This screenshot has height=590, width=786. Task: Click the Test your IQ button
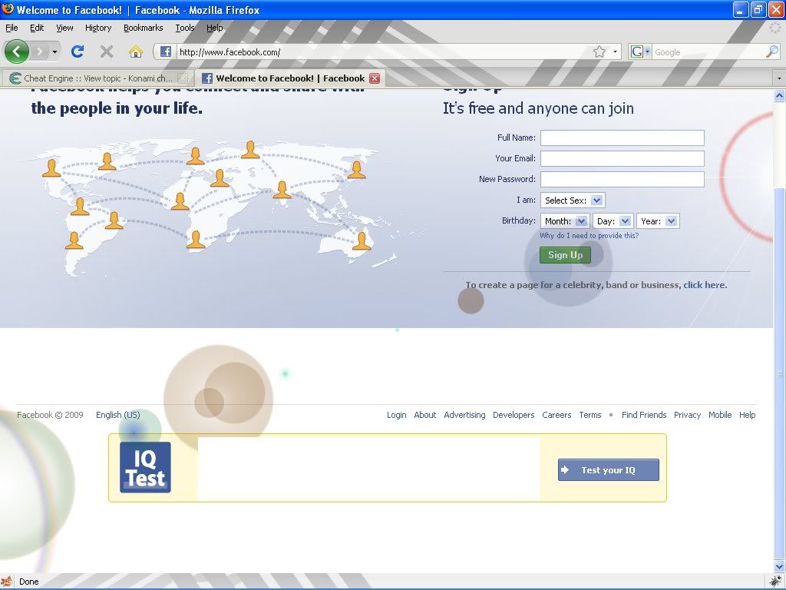(608, 470)
